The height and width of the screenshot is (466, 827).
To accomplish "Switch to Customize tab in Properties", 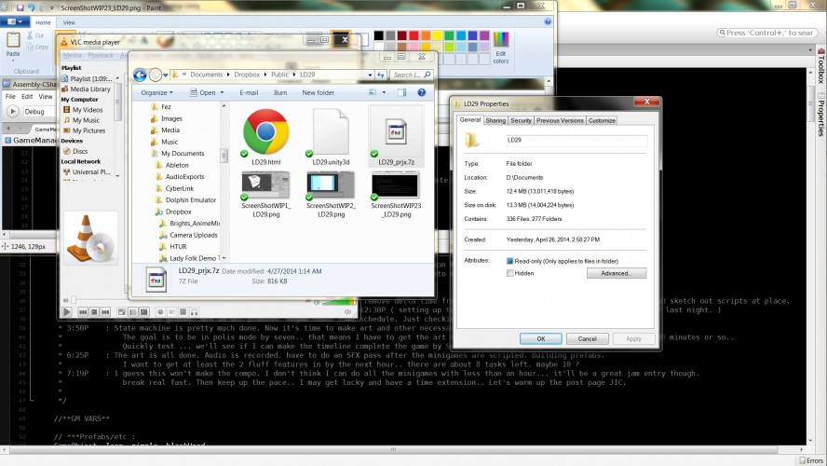I will (602, 121).
